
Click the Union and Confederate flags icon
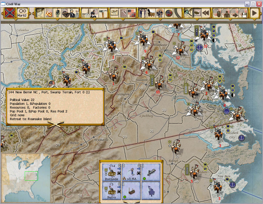pos(132,13)
